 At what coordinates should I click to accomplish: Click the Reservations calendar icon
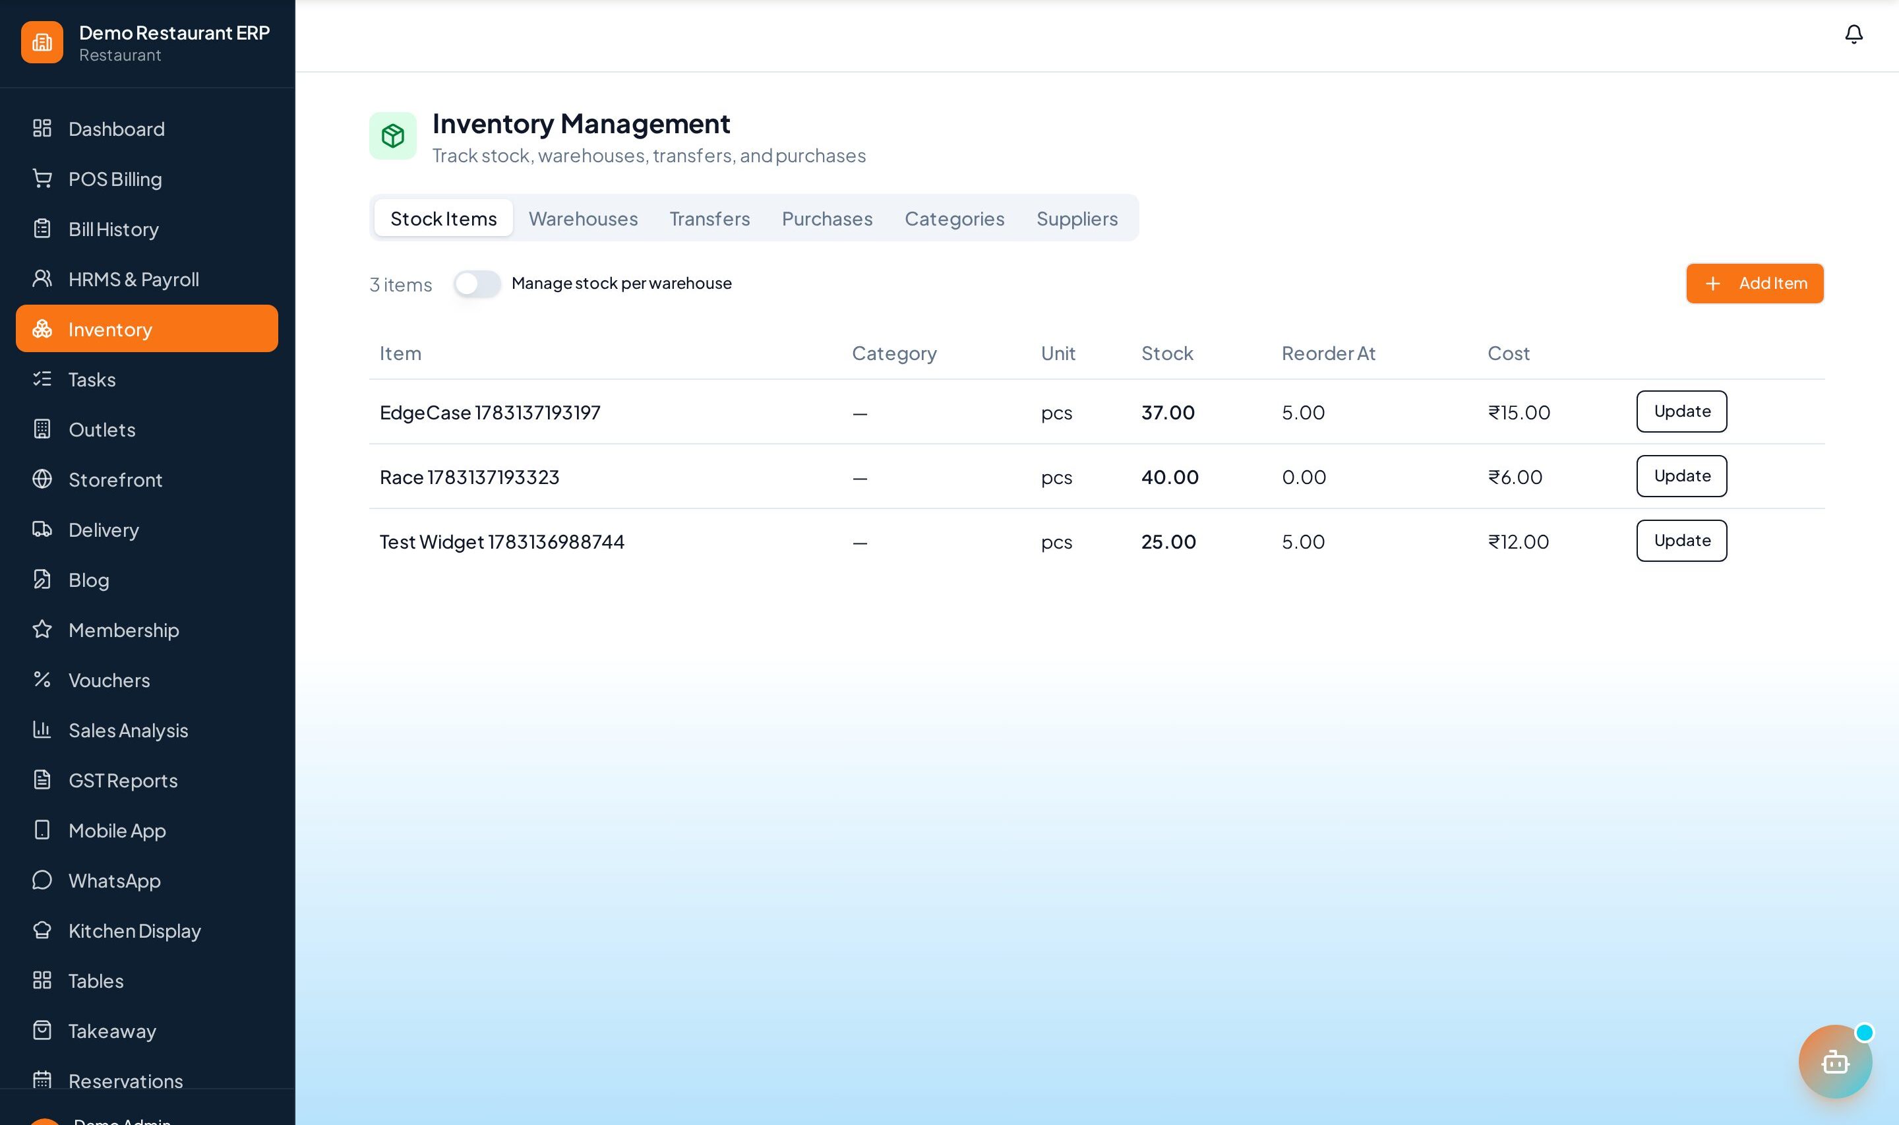(x=42, y=1080)
